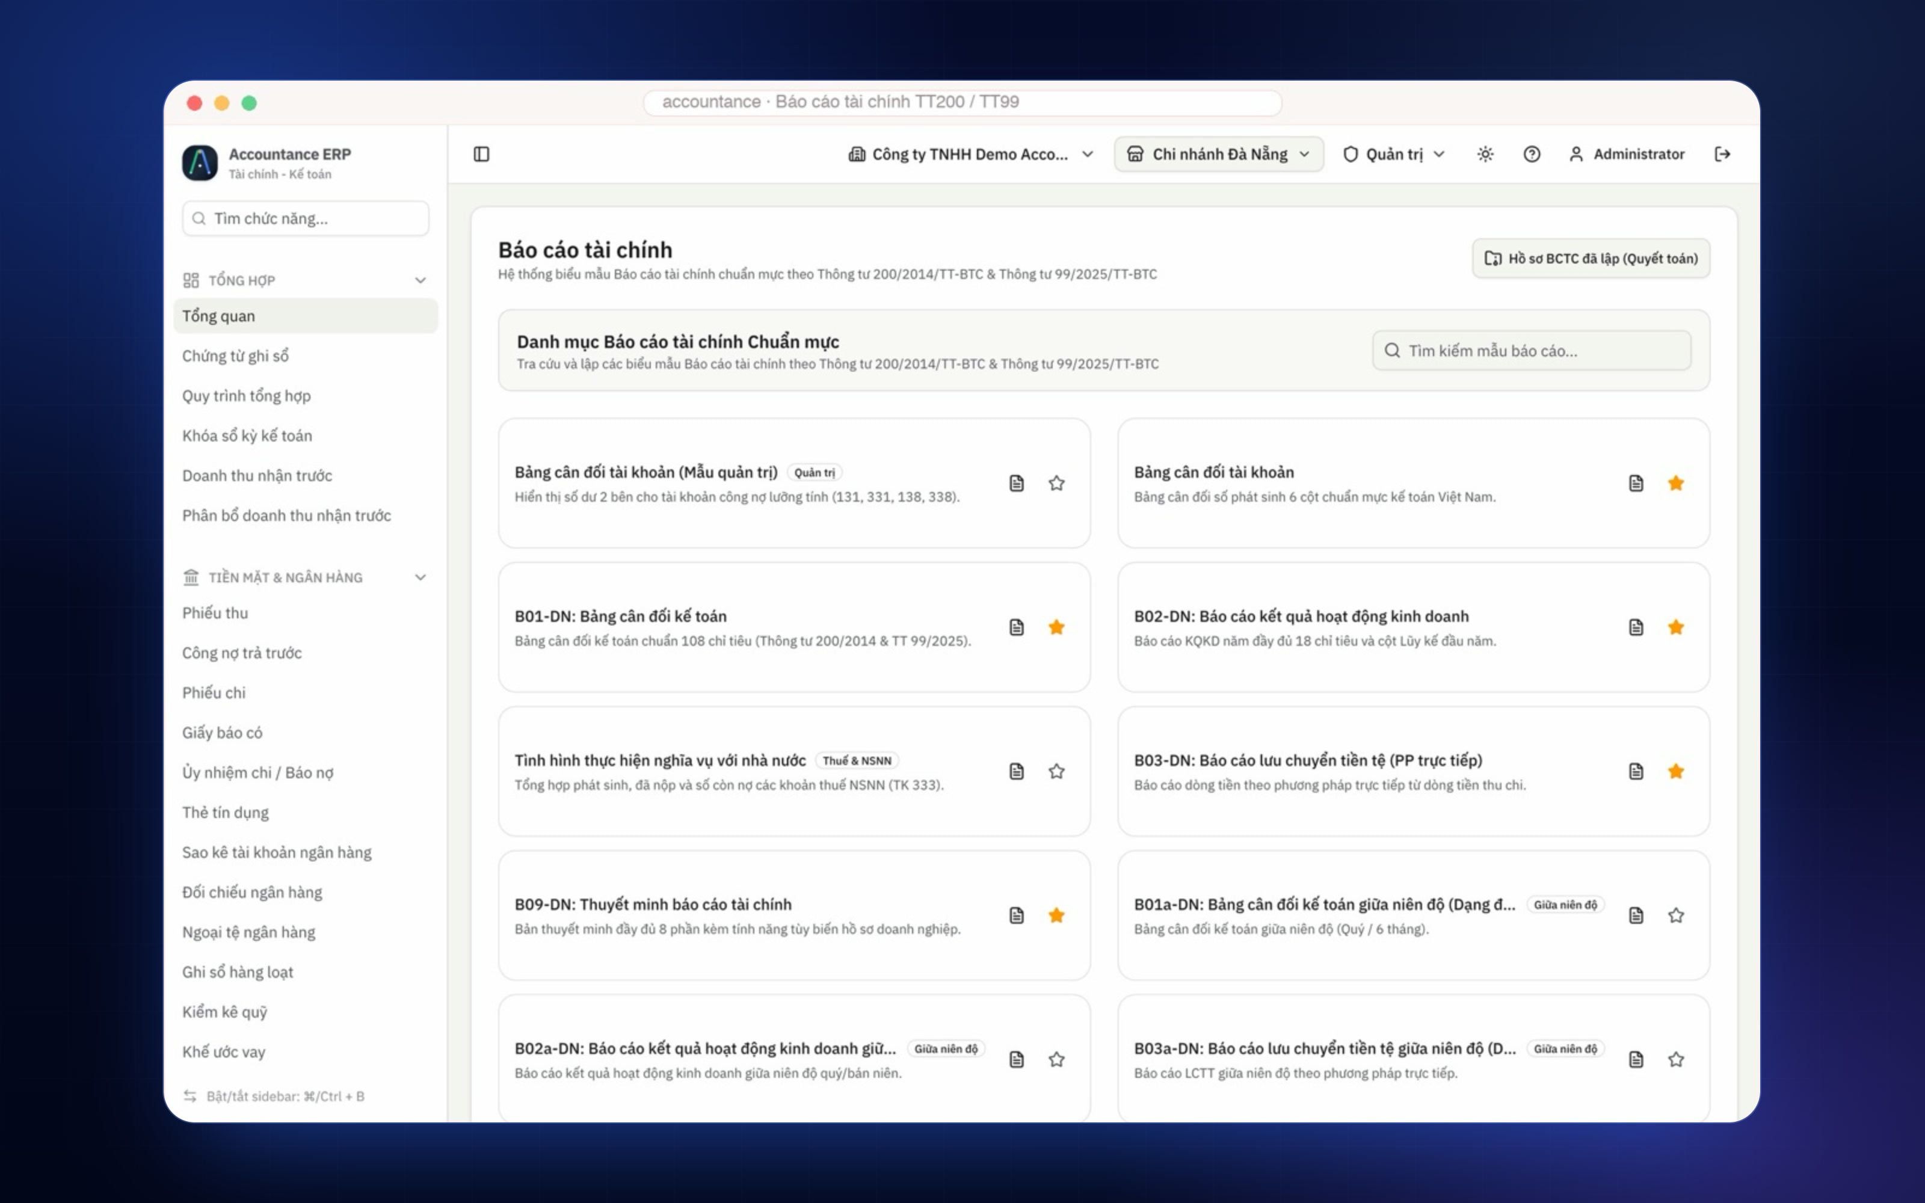Image resolution: width=1925 pixels, height=1203 pixels.
Task: Open document icon for B01-DN card
Action: click(x=1017, y=627)
